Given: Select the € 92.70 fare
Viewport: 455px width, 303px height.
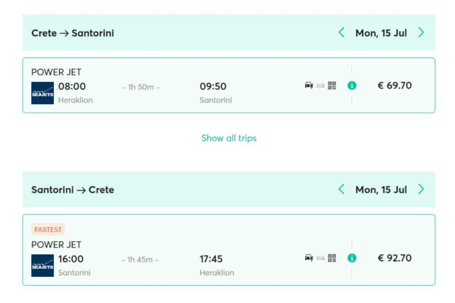Looking at the screenshot, I should 395,258.
